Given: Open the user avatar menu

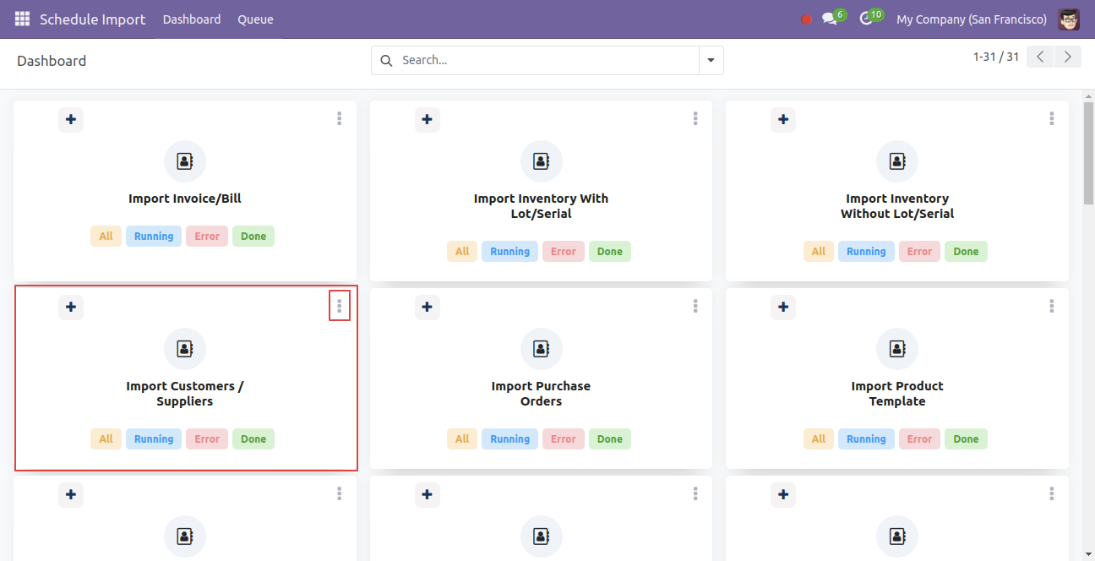Looking at the screenshot, I should pyautogui.click(x=1069, y=19).
